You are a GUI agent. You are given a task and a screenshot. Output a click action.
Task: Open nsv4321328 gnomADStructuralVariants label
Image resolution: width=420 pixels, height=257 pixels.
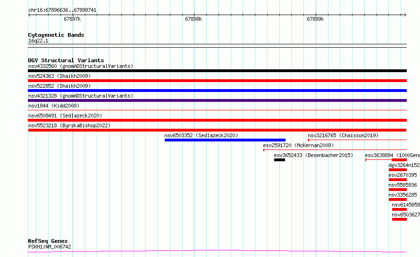coord(81,96)
